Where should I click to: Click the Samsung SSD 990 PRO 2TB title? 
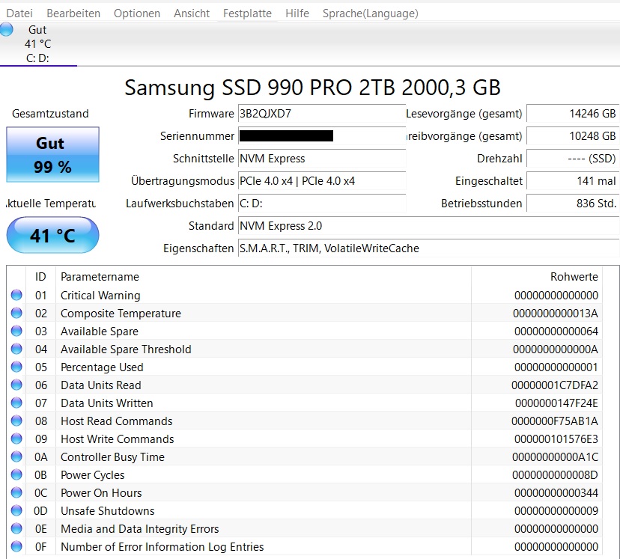[x=312, y=88]
